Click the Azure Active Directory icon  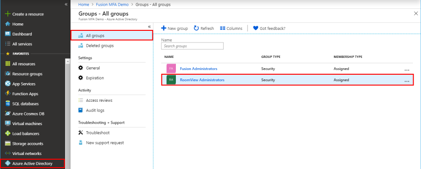[8, 163]
